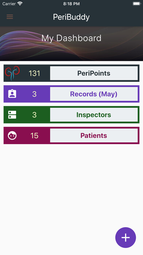Open the Inspectors button
This screenshot has height=255, width=143.
pos(94,115)
